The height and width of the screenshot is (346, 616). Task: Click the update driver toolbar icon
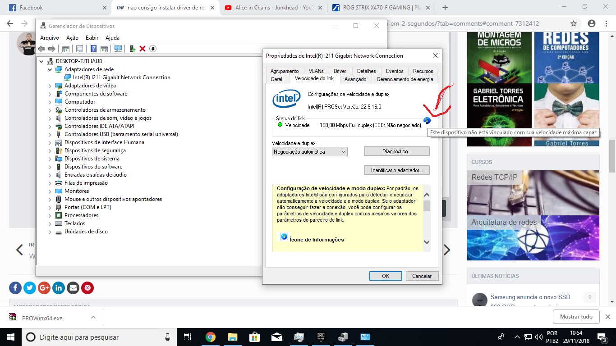[x=133, y=49]
